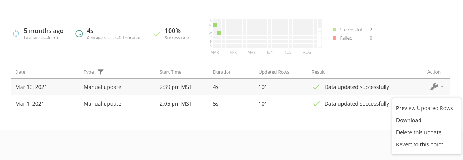Click the green Wednesday cell in heatmap
This screenshot has height=160, width=463.
[219, 33]
